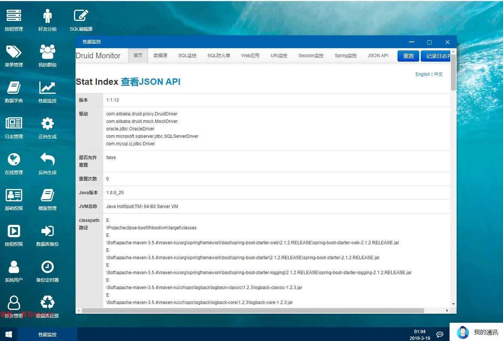Open the Session监控 tab

(x=311, y=55)
